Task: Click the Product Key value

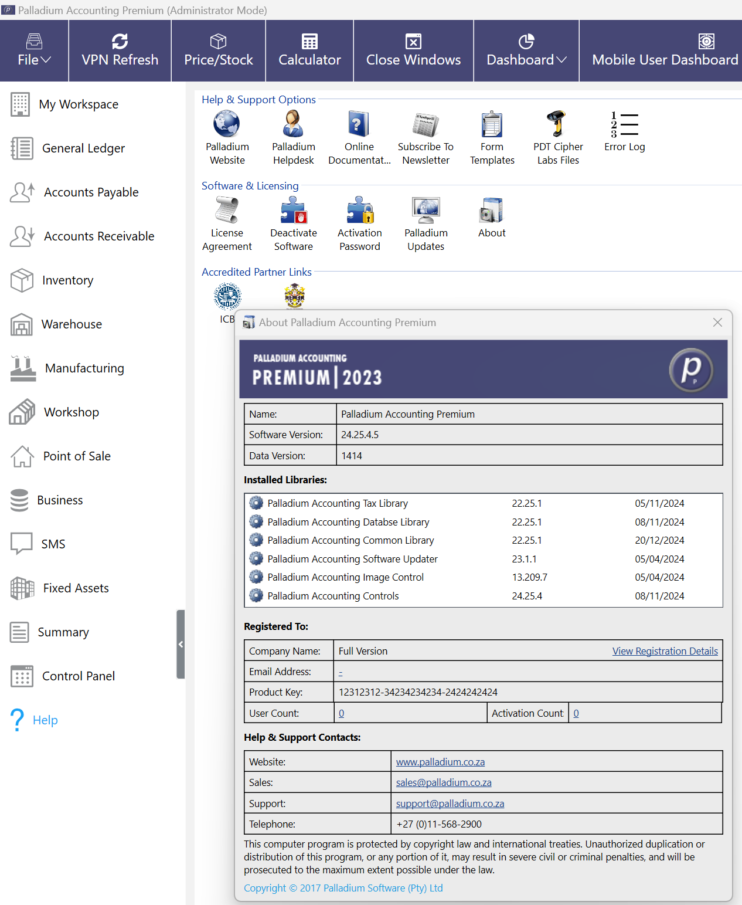Action: tap(418, 692)
